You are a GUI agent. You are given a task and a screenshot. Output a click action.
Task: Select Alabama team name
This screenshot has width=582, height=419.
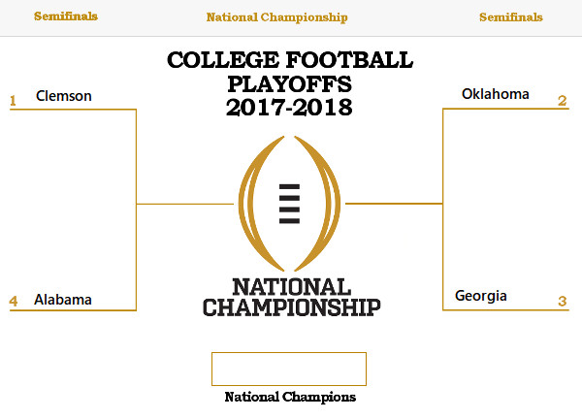63,299
